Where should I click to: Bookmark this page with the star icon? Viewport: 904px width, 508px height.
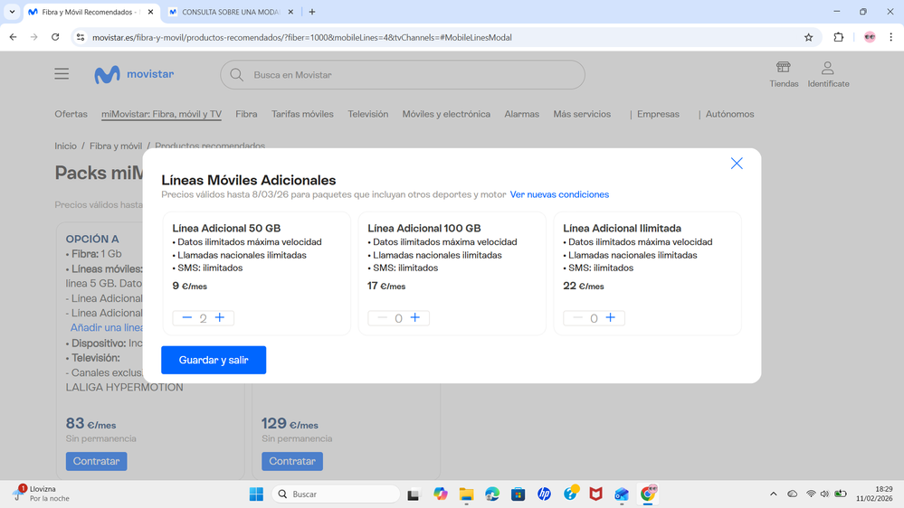pos(808,38)
